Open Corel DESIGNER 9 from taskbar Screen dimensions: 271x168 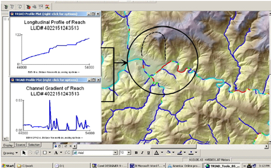(x=109, y=166)
